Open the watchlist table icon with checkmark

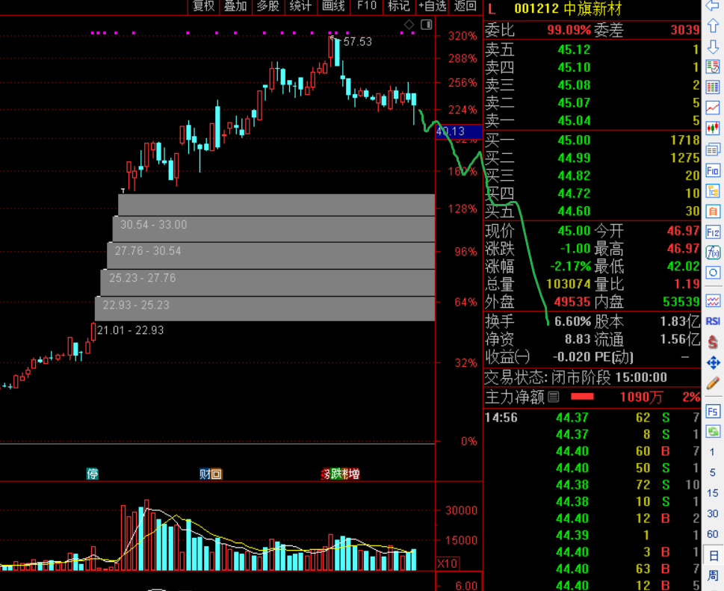tap(713, 67)
